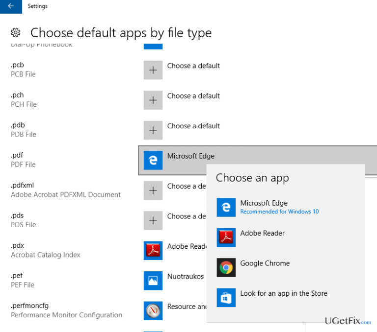Click the Acrobat Catalog Index description
The width and height of the screenshot is (377, 332).
46,255
